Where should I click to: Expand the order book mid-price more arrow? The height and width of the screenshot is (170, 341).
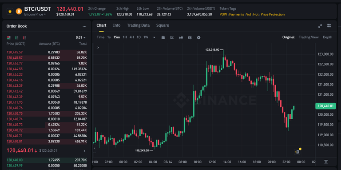(x=84, y=151)
